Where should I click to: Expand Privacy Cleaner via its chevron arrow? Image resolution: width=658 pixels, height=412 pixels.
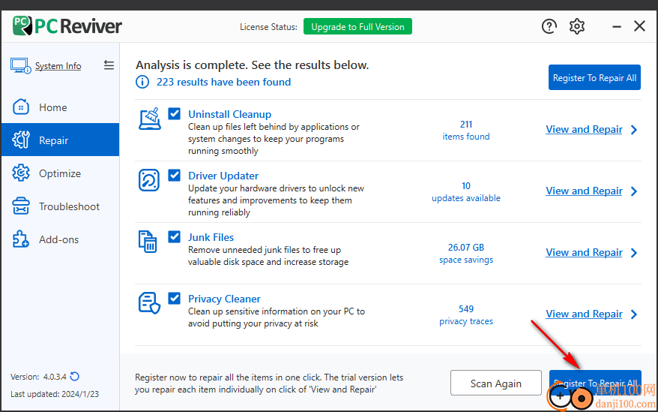click(634, 314)
